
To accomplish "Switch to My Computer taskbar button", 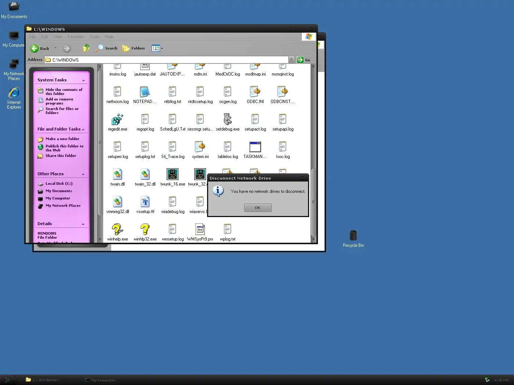I will pyautogui.click(x=100, y=380).
